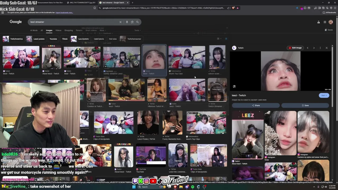The height and width of the screenshot is (190, 338).
Task: Open Windows Start menu
Action: tap(134, 187)
